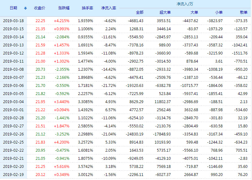The image size is (252, 180).
Task: Sort by 涨跌幅 column header
Action: pos(64,8)
